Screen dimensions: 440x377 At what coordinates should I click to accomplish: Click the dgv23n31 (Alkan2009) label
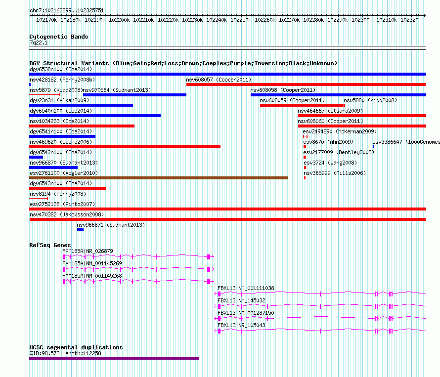[59, 100]
